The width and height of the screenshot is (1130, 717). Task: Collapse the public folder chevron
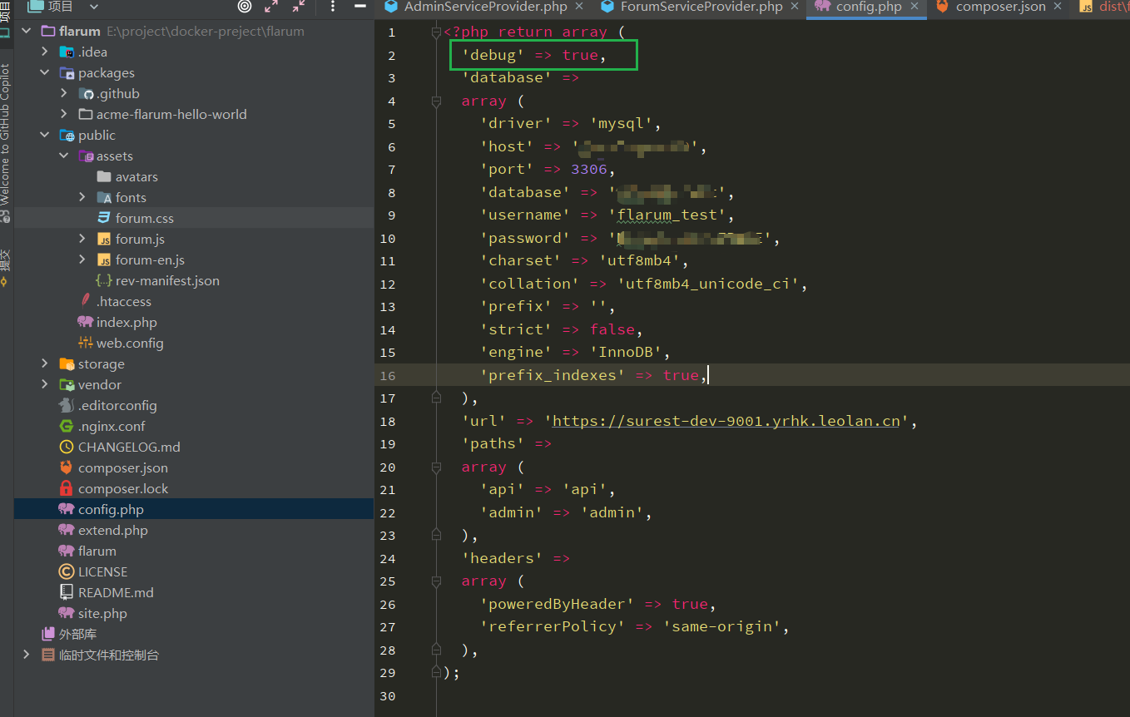click(x=45, y=135)
